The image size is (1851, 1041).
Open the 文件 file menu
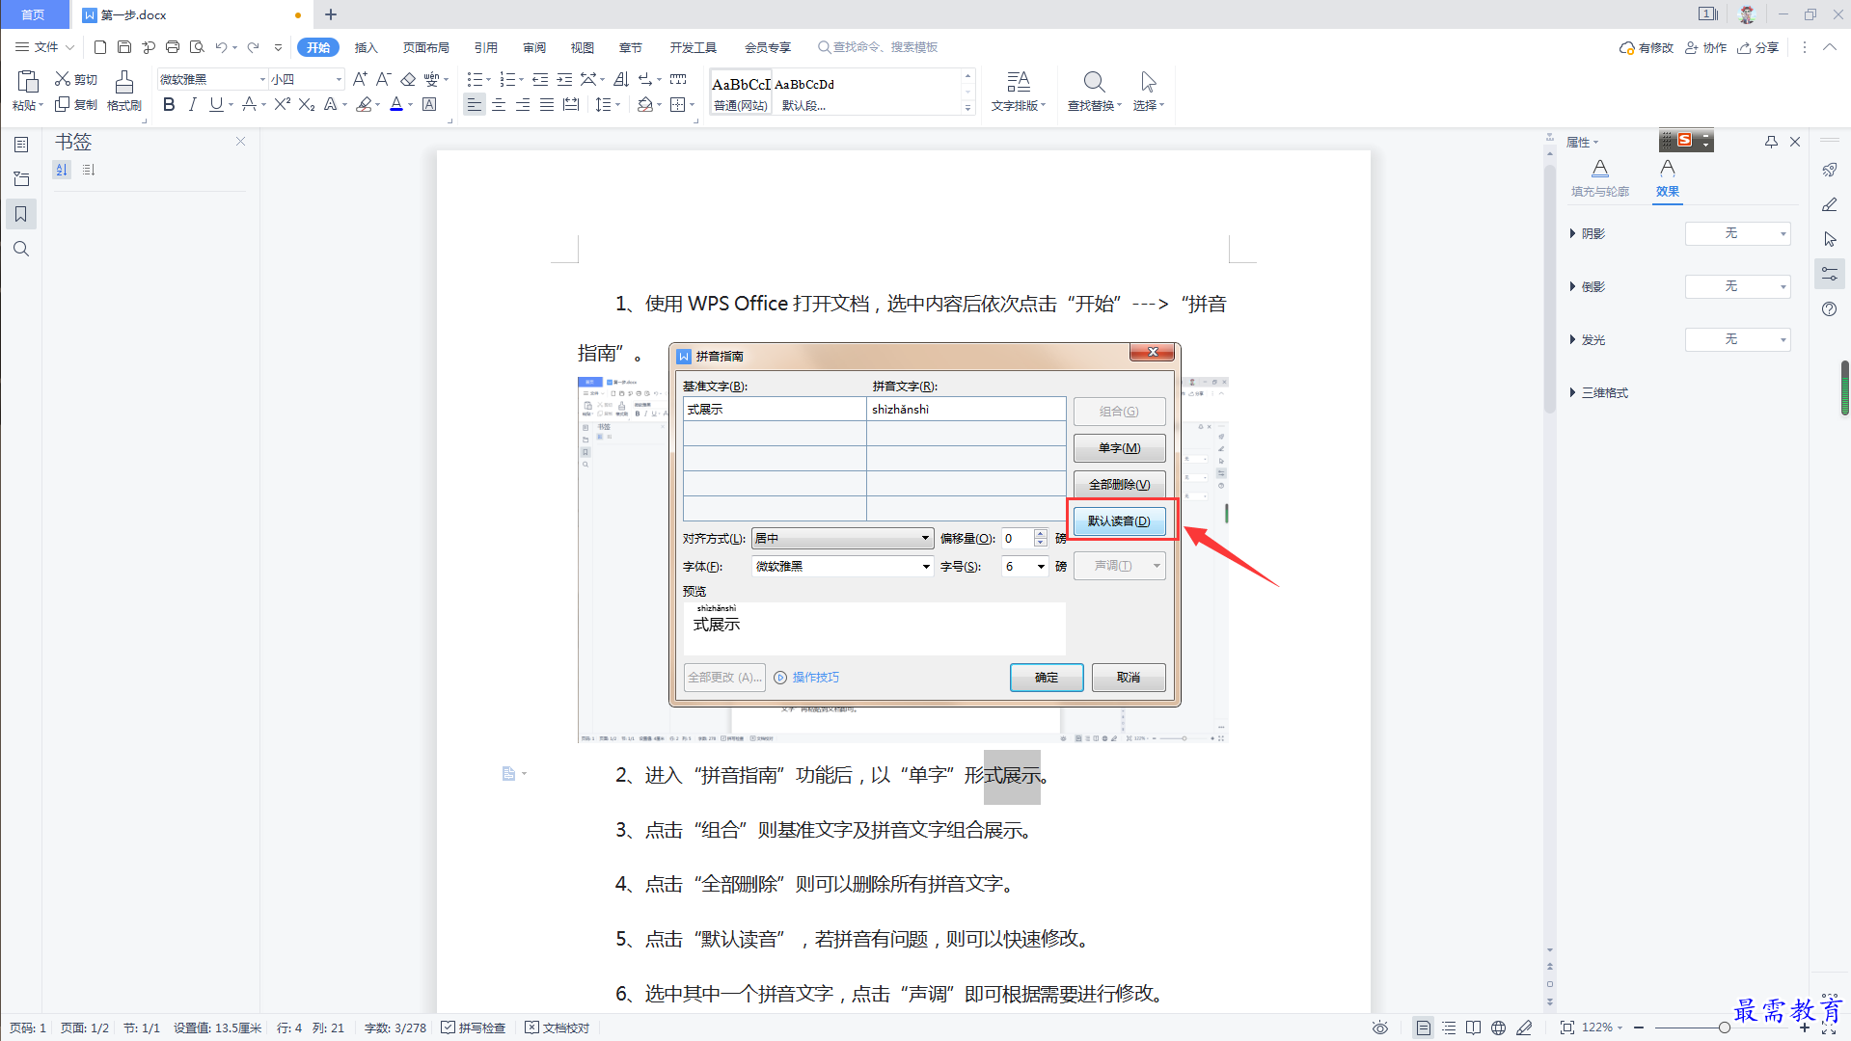click(x=44, y=47)
